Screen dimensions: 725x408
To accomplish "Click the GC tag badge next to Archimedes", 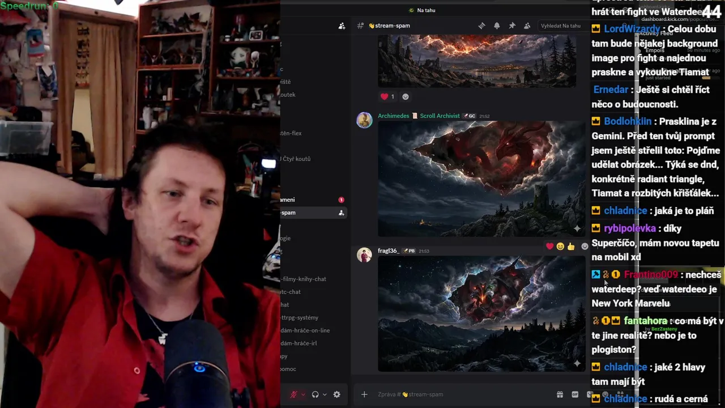I will [470, 116].
